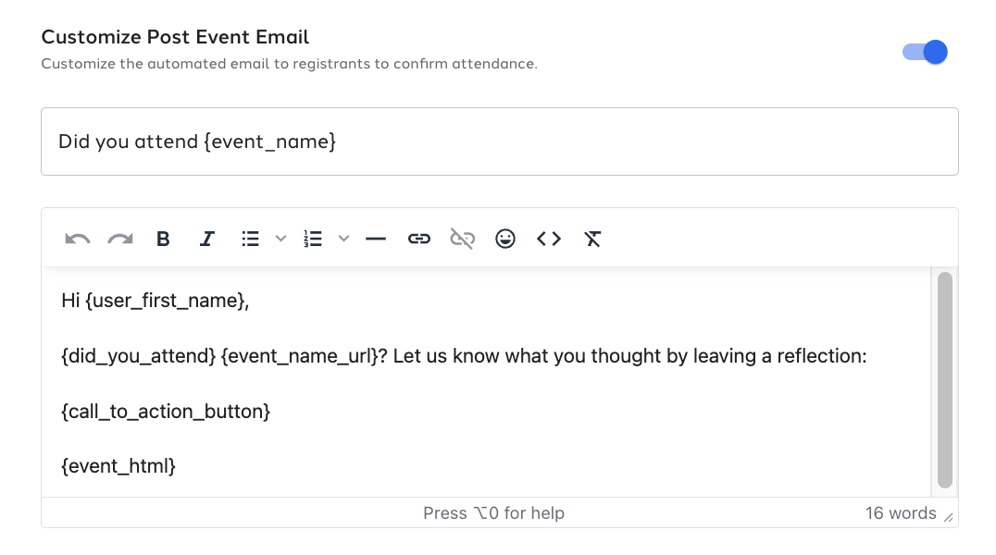Expand the numbered list style dropdown
996x555 pixels.
pos(343,239)
